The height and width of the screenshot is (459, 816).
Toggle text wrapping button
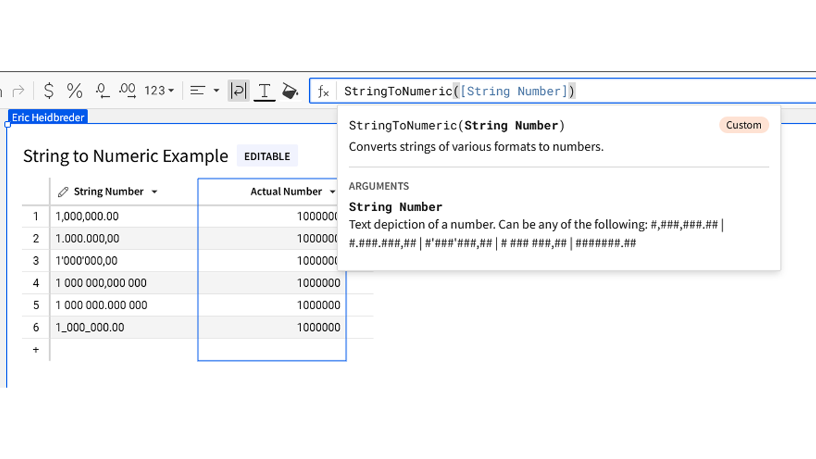[x=238, y=91]
